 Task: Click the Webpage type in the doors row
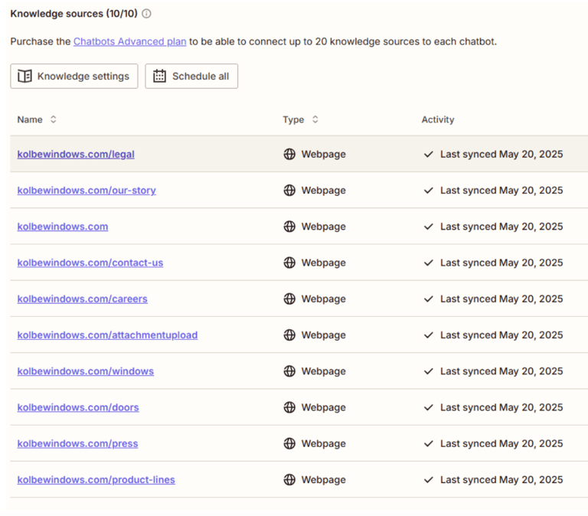(324, 408)
